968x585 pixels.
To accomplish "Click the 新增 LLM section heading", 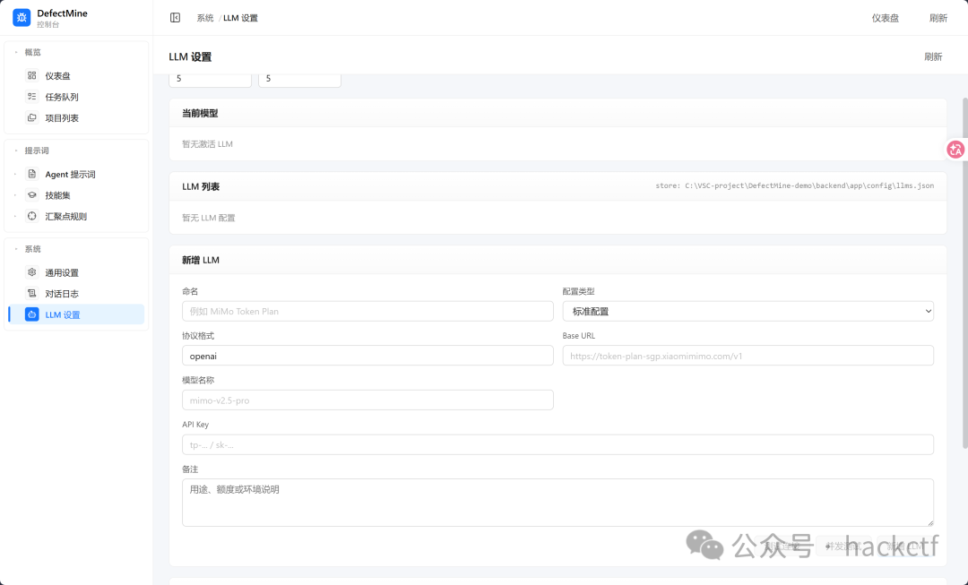I will tap(201, 260).
